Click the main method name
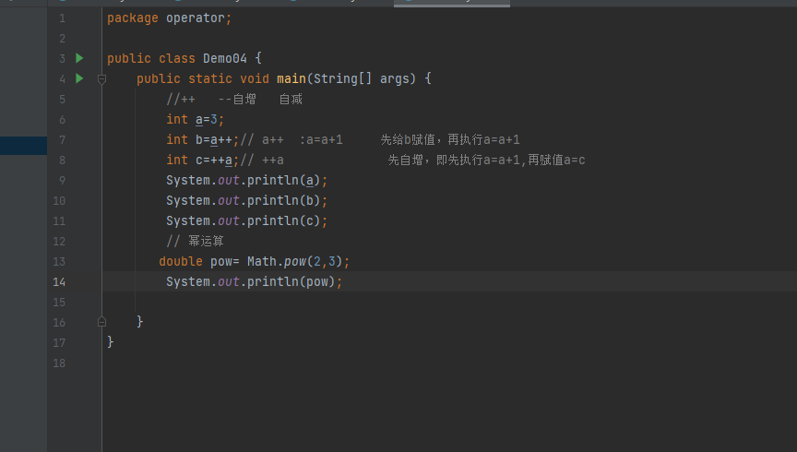Screen dimensions: 797x452 291,78
